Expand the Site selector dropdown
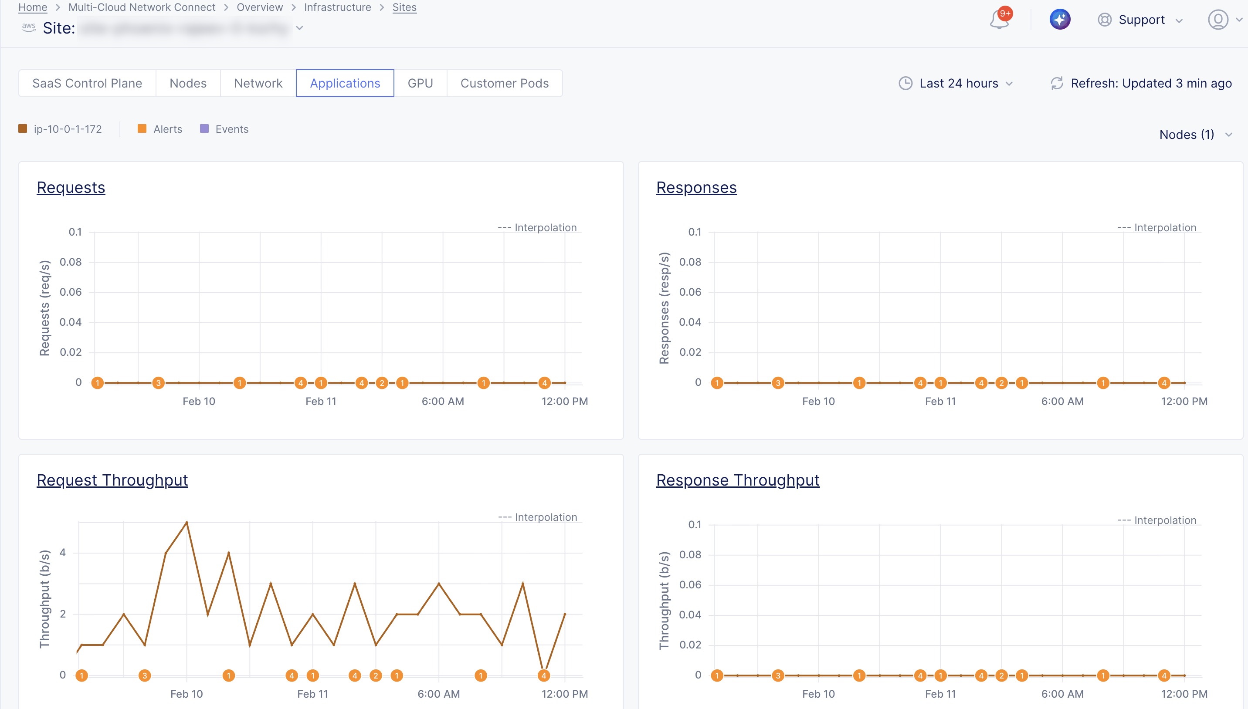The height and width of the screenshot is (709, 1248). [x=300, y=28]
